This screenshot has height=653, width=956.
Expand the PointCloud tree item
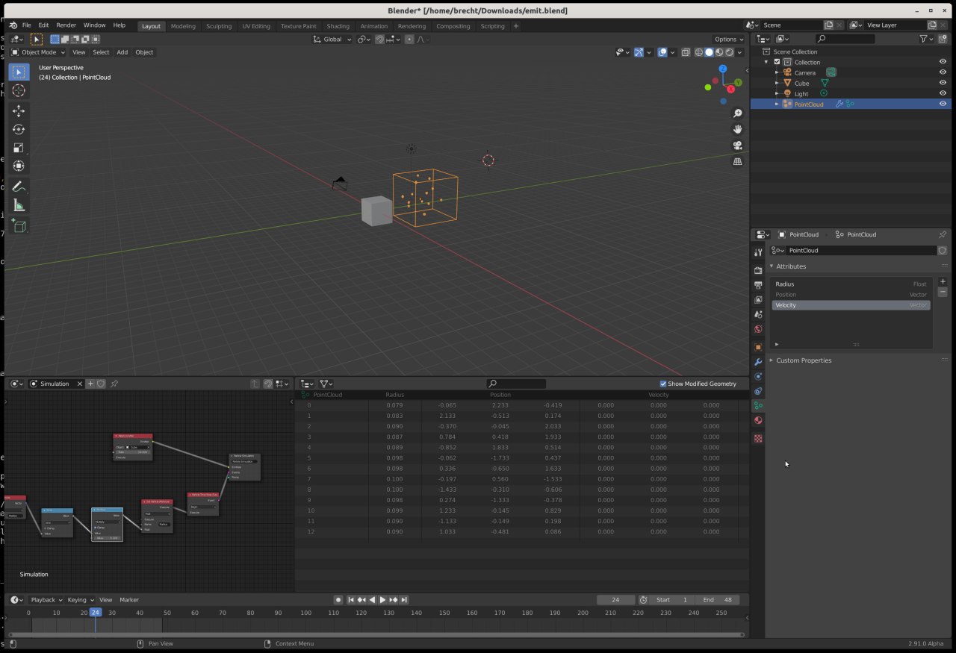pyautogui.click(x=777, y=104)
